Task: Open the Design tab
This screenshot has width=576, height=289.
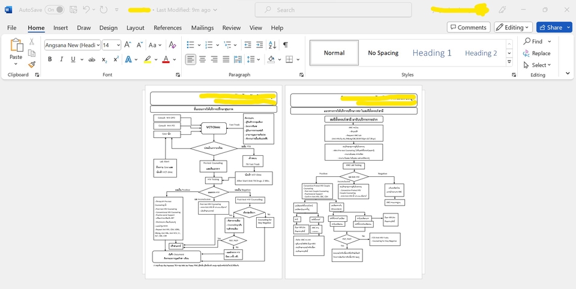Action: point(109,28)
